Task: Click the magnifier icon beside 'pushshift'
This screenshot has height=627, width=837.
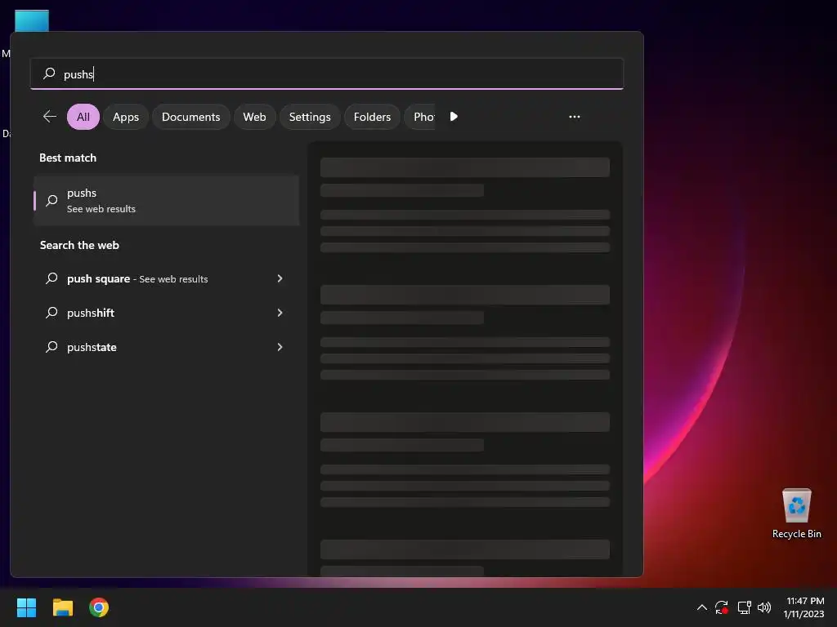Action: tap(51, 313)
